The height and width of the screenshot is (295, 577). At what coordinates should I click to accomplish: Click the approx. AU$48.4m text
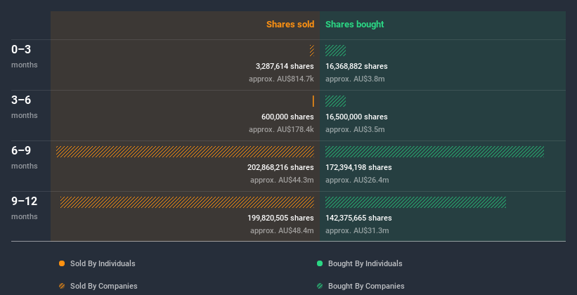tap(282, 230)
